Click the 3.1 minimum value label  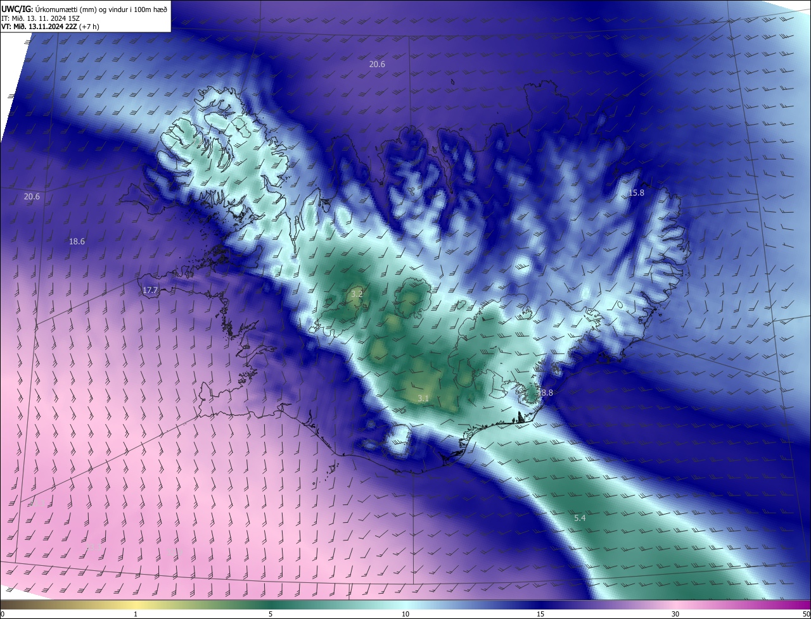pyautogui.click(x=424, y=398)
